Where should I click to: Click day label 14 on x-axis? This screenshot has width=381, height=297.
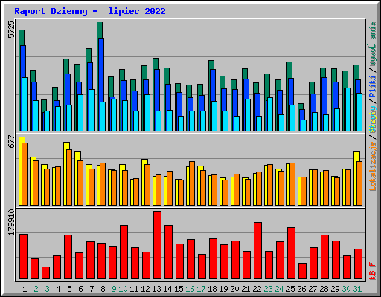pyautogui.click(x=167, y=289)
